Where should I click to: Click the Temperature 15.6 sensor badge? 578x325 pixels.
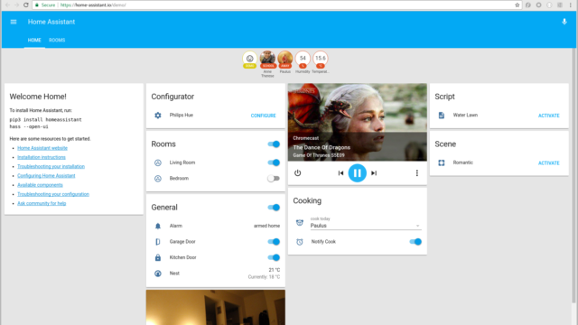321,60
